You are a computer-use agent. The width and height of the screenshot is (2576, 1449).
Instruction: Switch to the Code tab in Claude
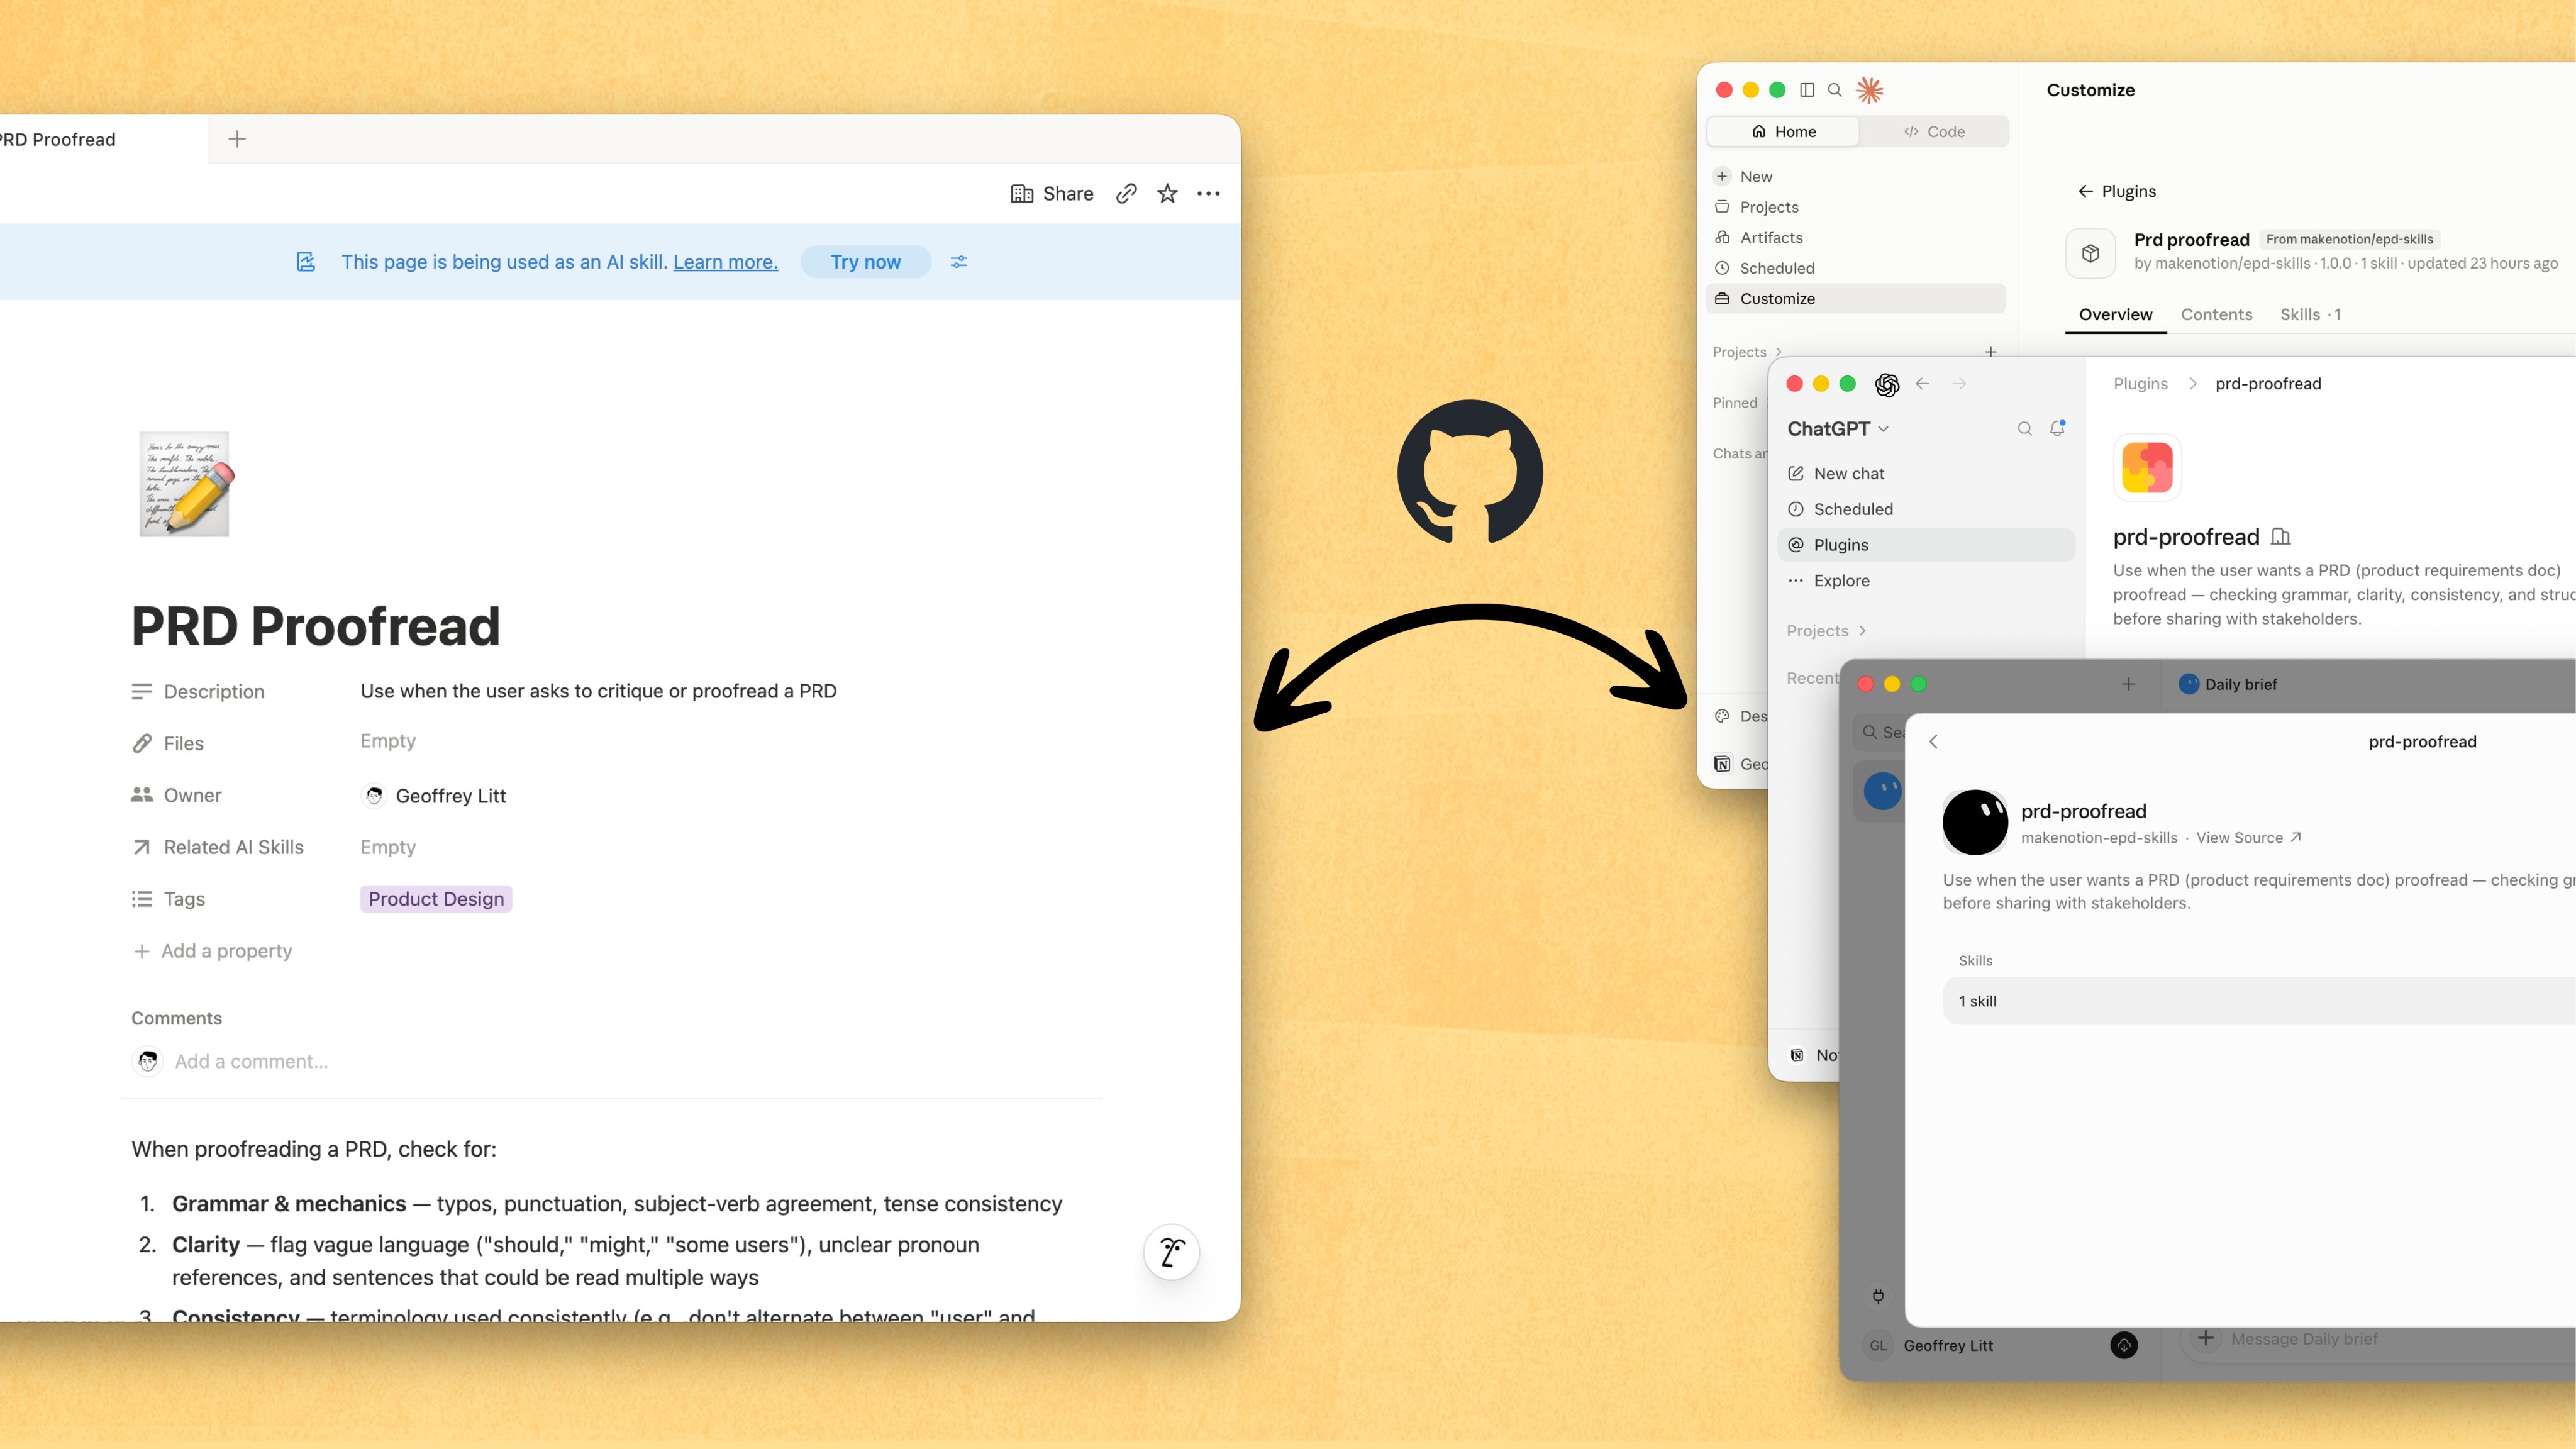pyautogui.click(x=1934, y=132)
